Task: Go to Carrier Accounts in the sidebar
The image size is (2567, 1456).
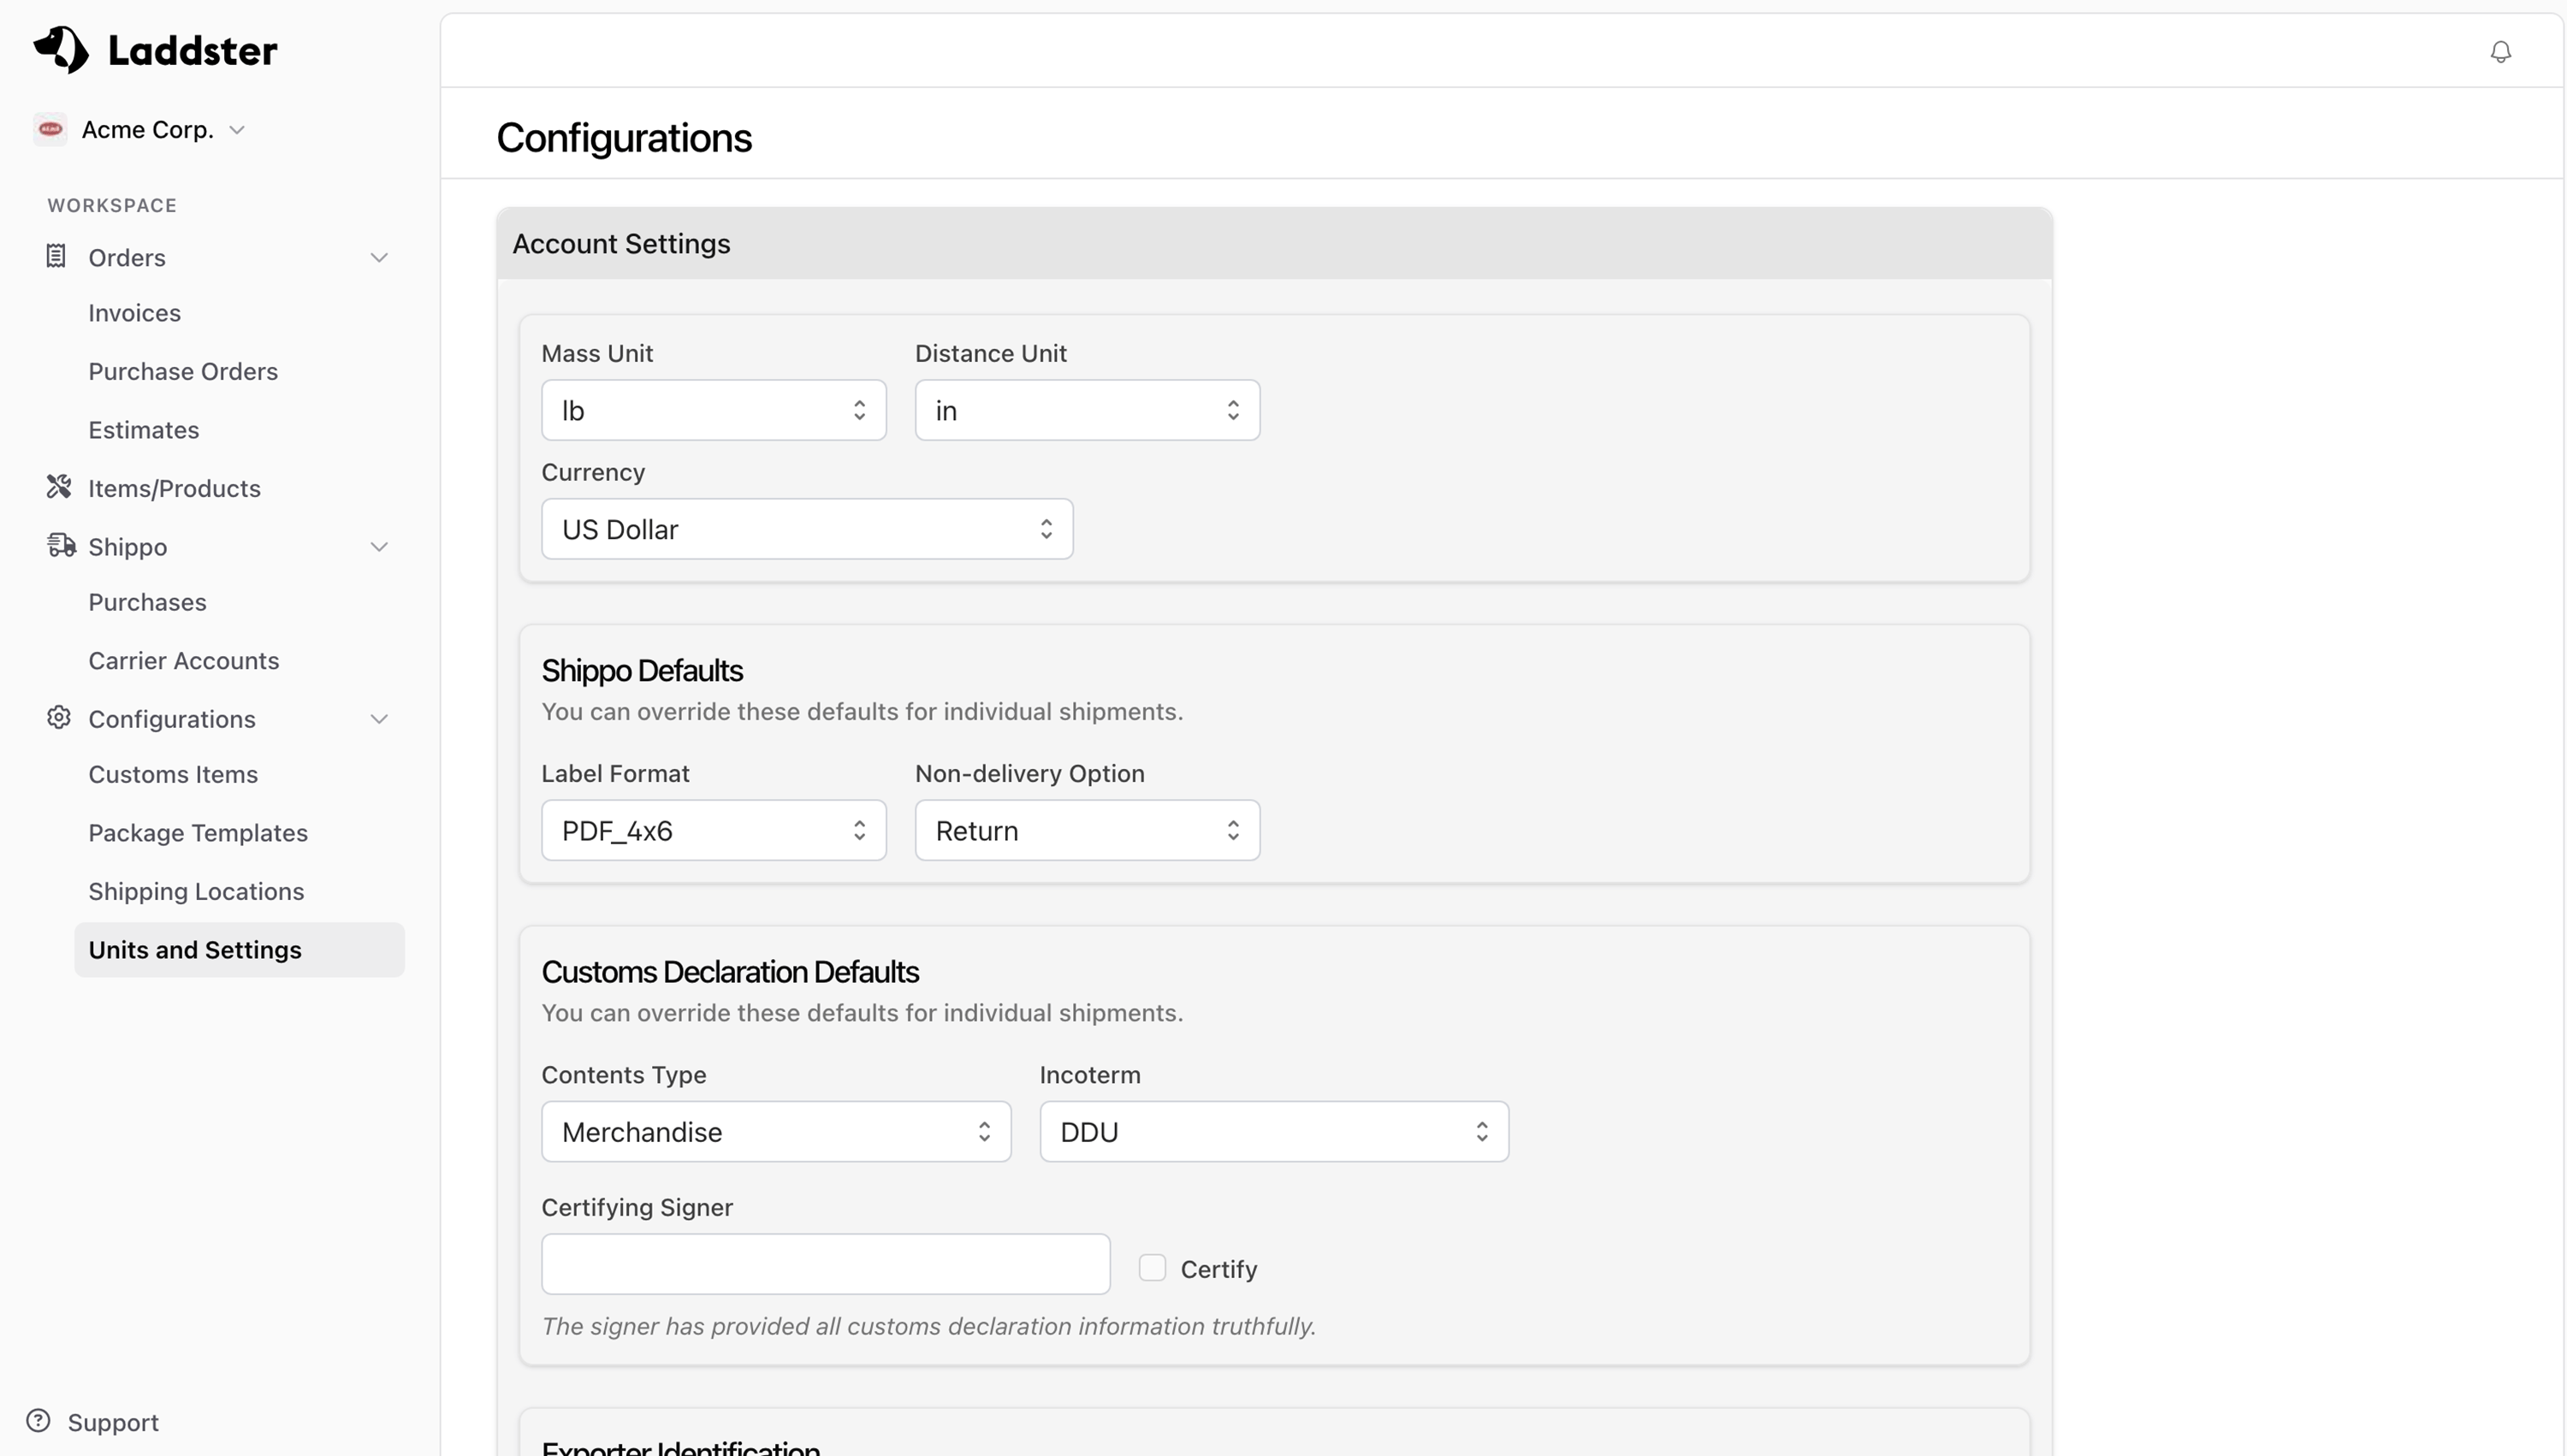Action: [183, 661]
